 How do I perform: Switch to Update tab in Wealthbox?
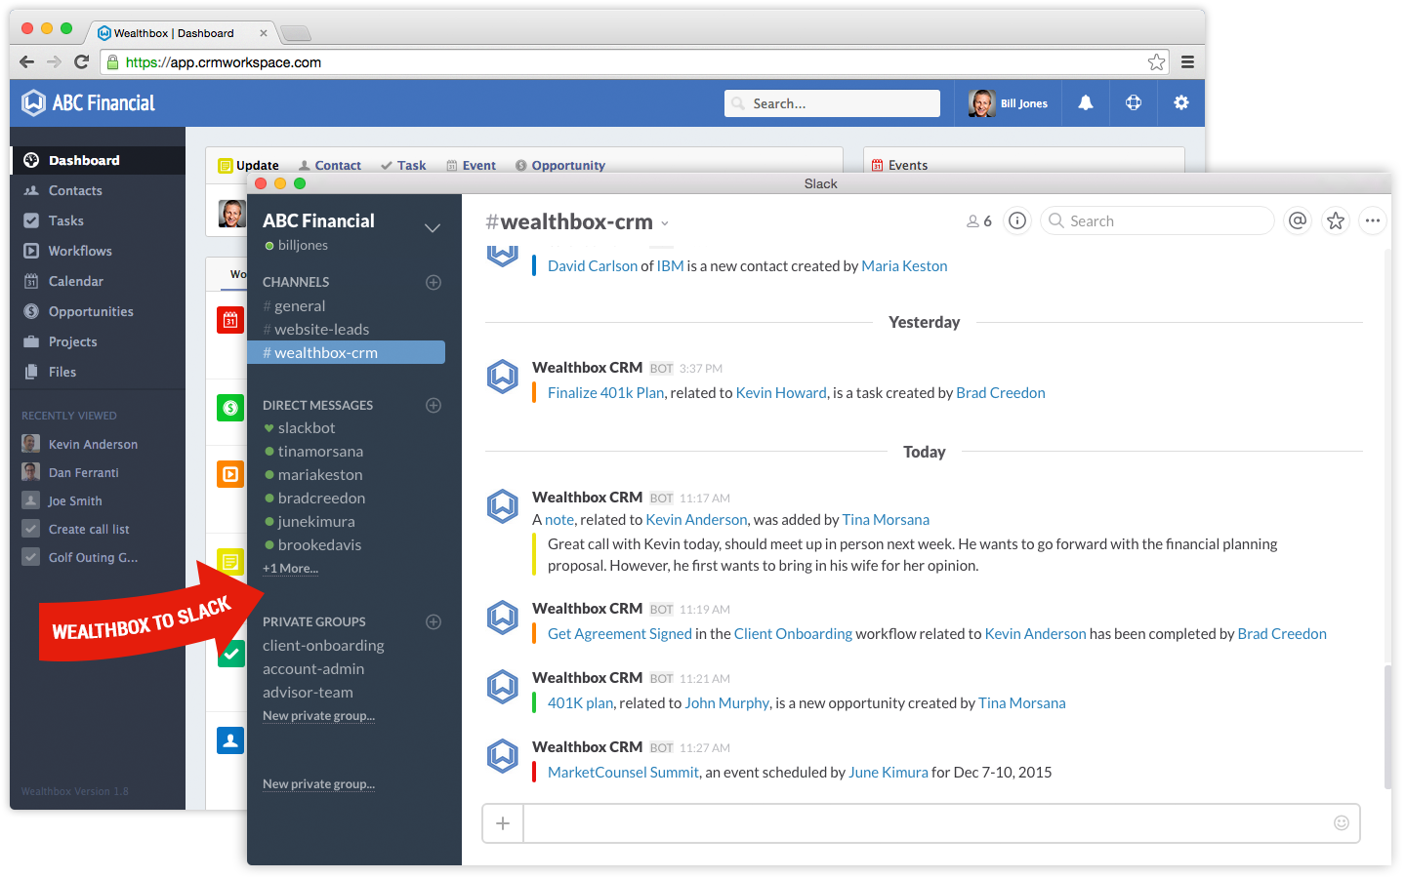tap(249, 165)
